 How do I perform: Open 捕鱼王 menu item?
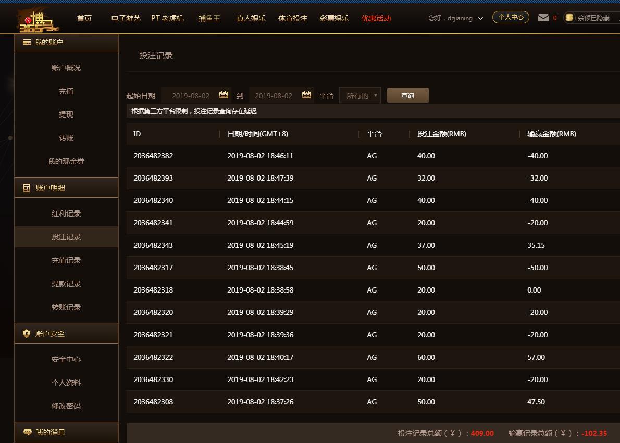tap(209, 18)
